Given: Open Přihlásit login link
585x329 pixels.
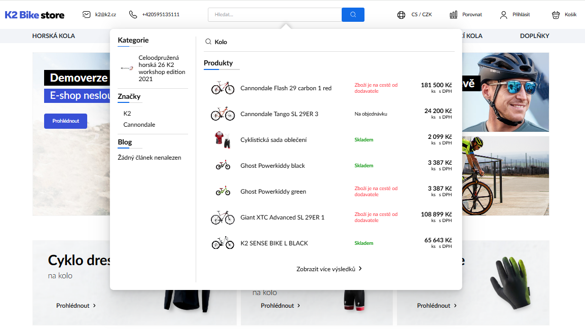Looking at the screenshot, I should click(x=521, y=15).
